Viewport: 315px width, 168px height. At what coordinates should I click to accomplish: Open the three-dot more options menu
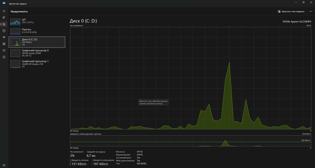click(311, 11)
